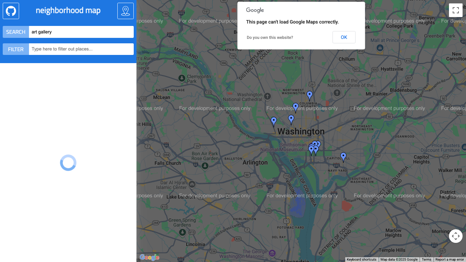Click the FILTER button

16,49
